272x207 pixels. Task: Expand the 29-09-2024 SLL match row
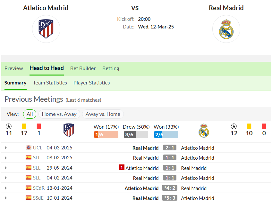click(6, 168)
